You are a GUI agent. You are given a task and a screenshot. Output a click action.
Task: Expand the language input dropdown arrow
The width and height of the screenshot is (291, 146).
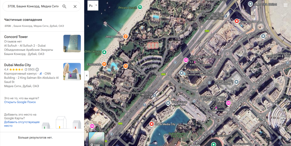[x=96, y=5]
